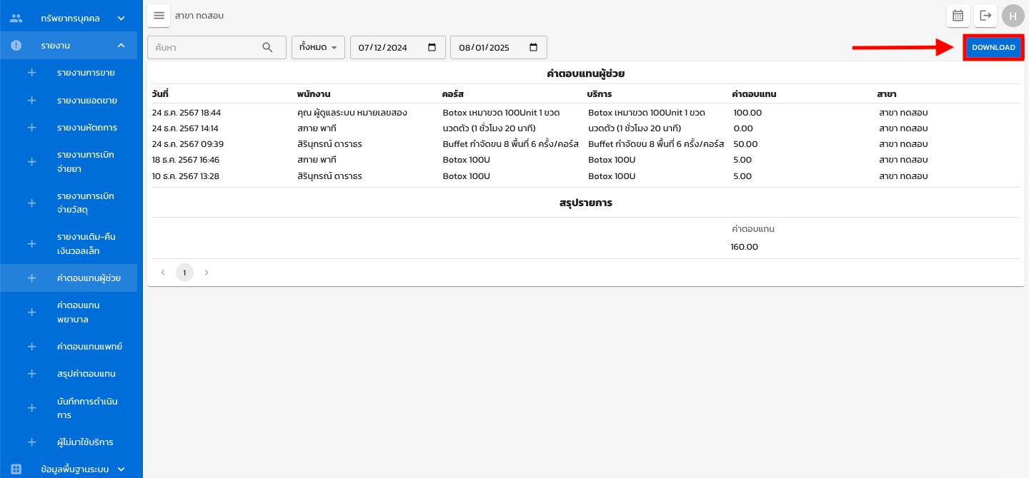
Task: Click the plus icon beside ค่าตอบแทนพยาบาล
Action: pos(31,312)
